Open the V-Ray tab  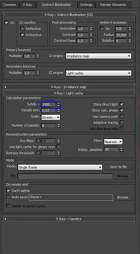click(x=27, y=5)
